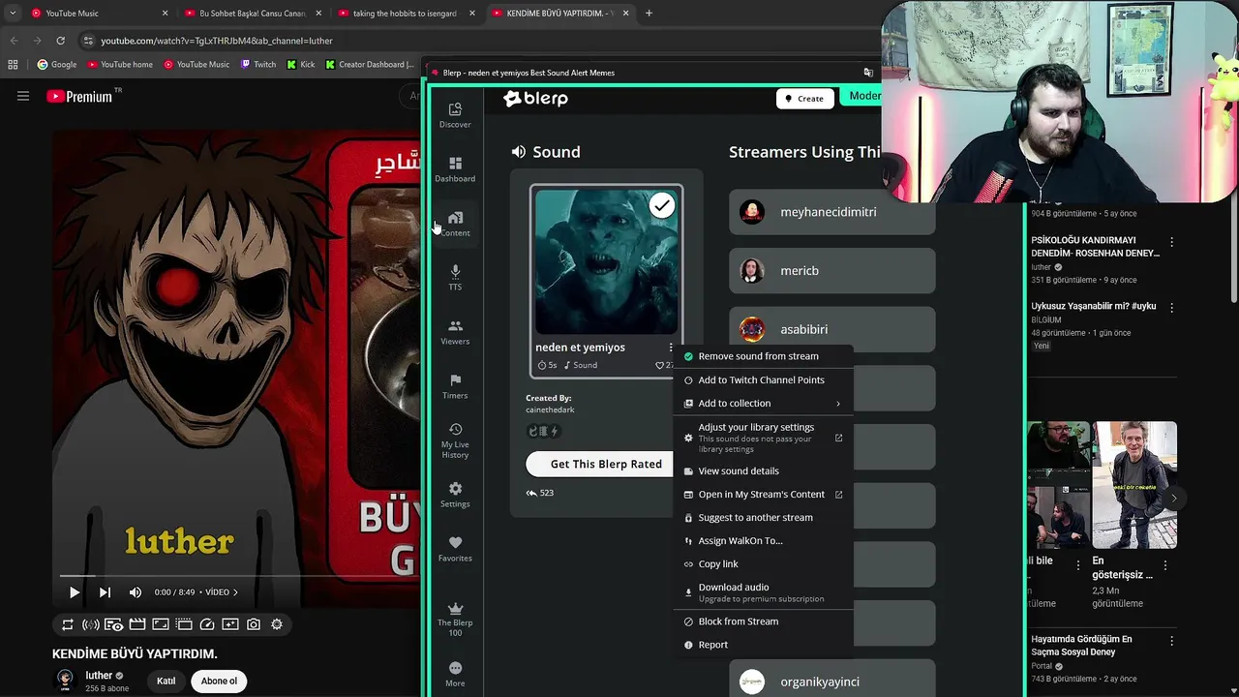Select Assign WalkOn To...
Screen dimensions: 1239x697
pyautogui.click(x=763, y=541)
